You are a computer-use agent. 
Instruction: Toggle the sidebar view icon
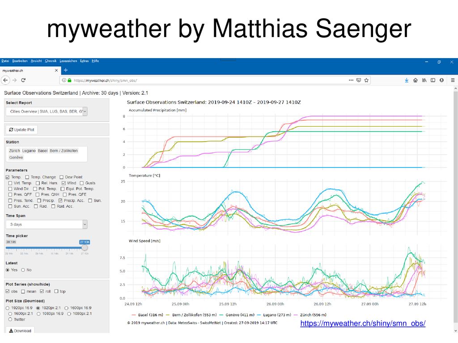tap(433, 80)
